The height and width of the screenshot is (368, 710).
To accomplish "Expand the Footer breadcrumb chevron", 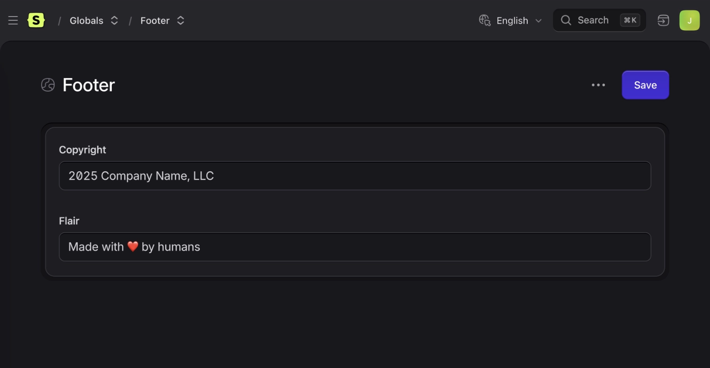I will [180, 20].
